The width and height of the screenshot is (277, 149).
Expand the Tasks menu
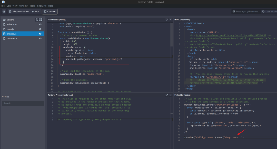tap(32, 6)
